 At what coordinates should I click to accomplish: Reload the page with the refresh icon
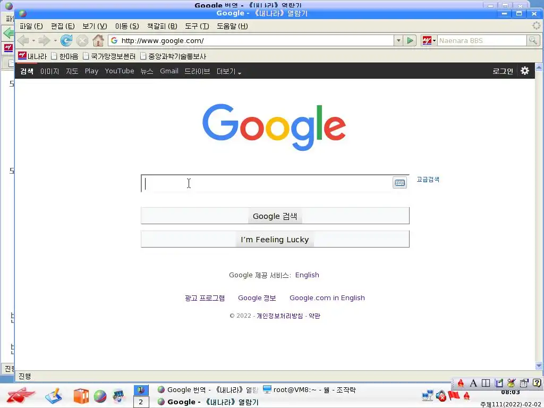point(66,40)
